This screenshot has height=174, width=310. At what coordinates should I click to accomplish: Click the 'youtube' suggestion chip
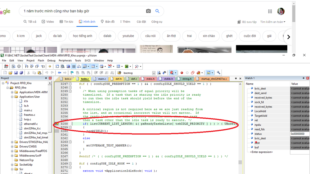click(x=128, y=36)
